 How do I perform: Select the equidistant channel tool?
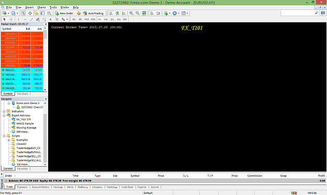[x=38, y=19]
